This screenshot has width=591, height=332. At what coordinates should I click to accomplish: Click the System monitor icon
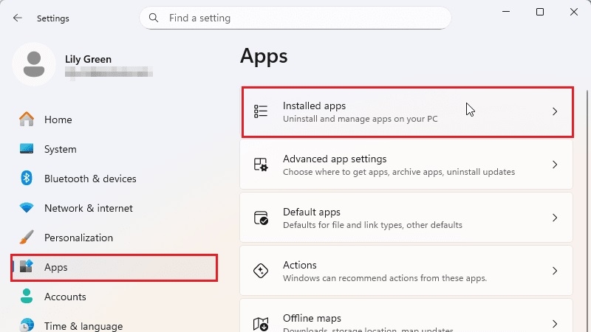point(27,149)
